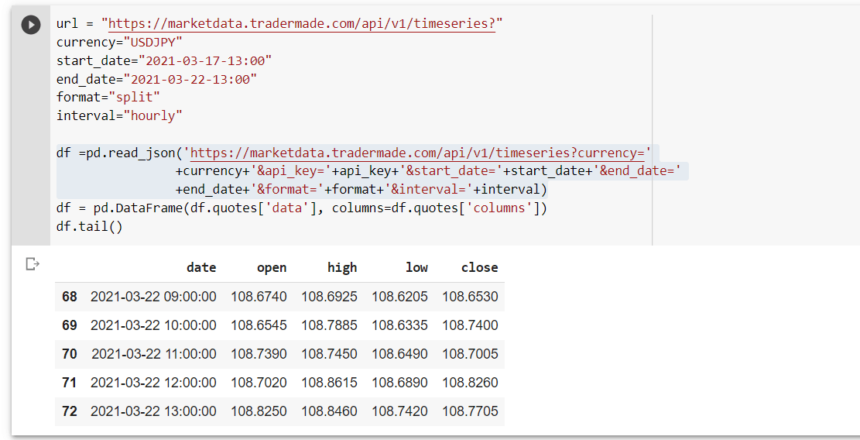Click the "date" column header
Viewport: 860px width, 440px height.
coord(201,267)
